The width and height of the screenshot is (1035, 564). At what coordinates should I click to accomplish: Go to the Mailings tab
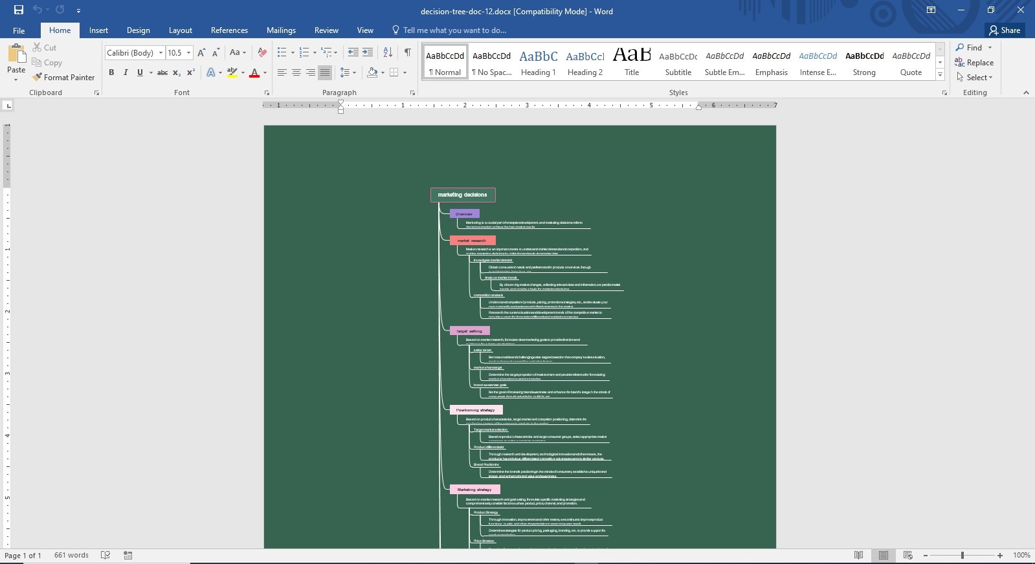pyautogui.click(x=281, y=30)
